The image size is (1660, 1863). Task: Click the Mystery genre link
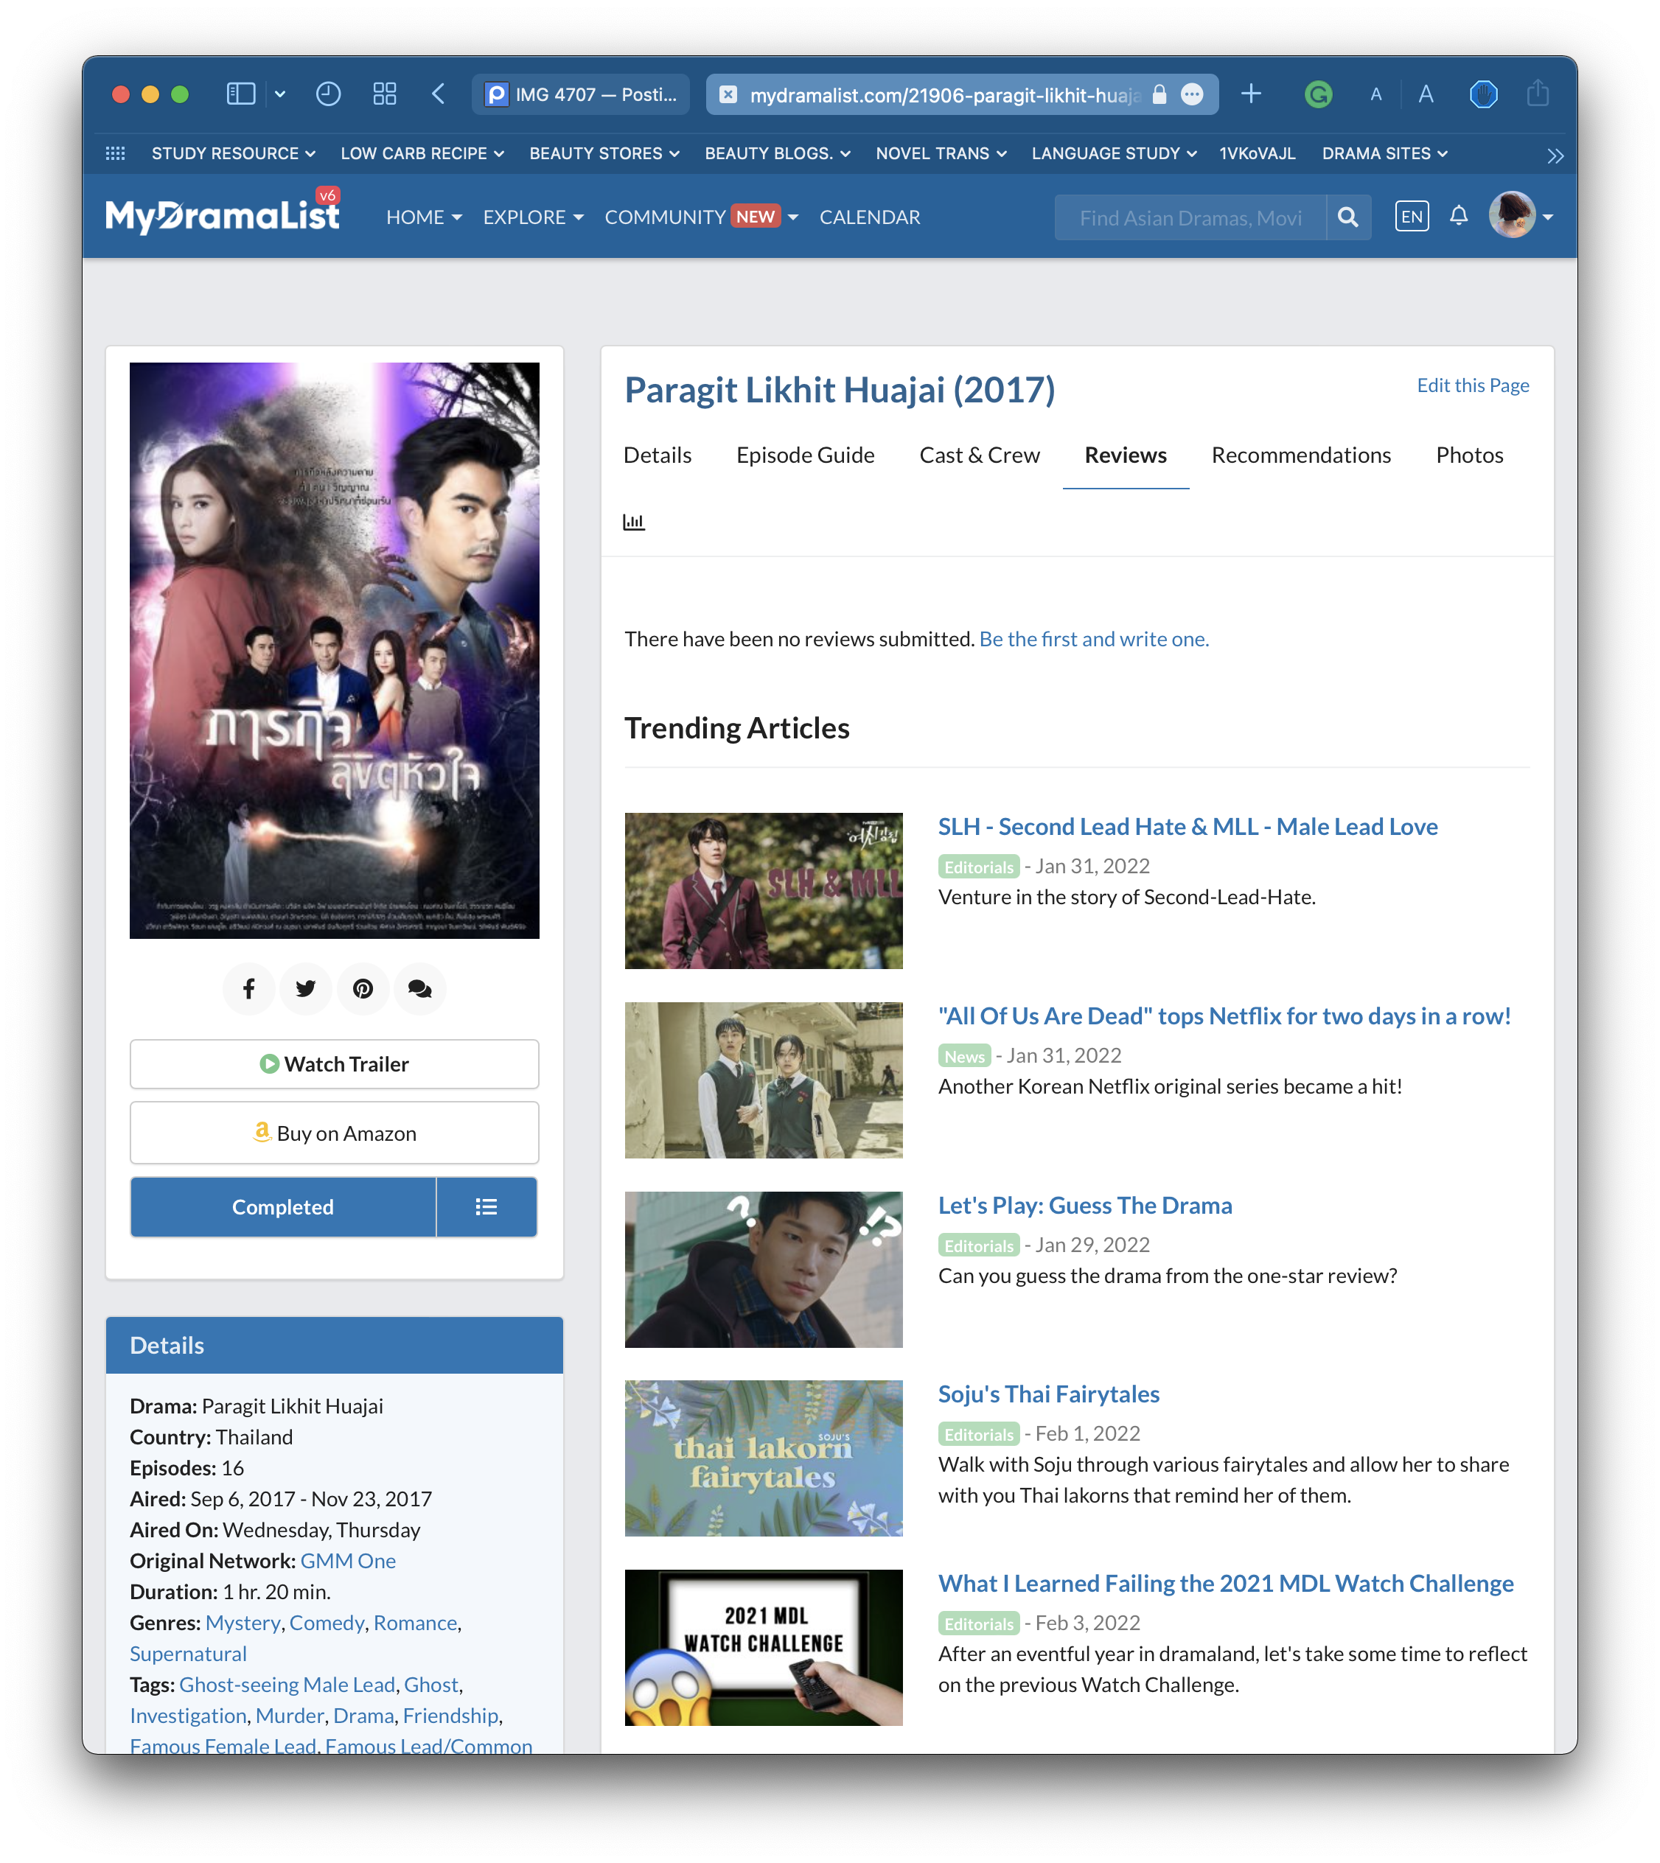[x=243, y=1622]
